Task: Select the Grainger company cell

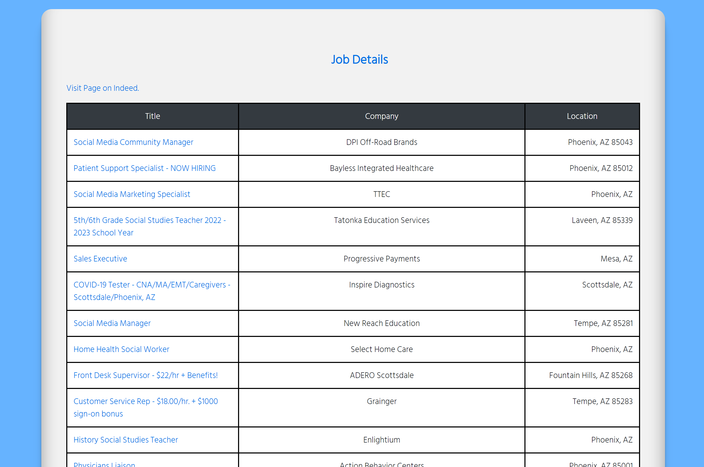Action: [381, 407]
